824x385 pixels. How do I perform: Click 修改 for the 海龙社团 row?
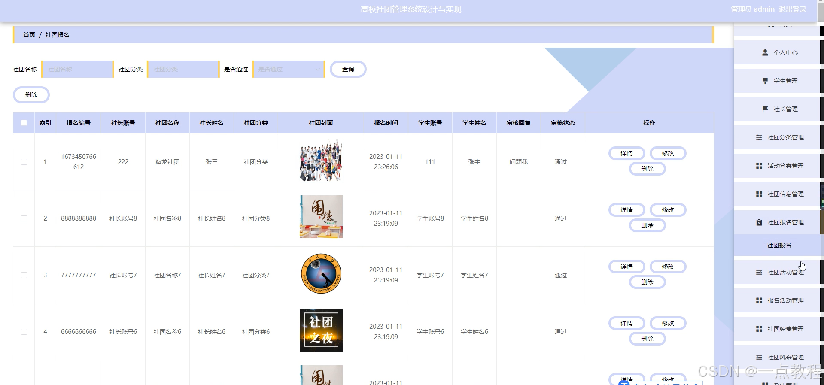[x=668, y=153]
